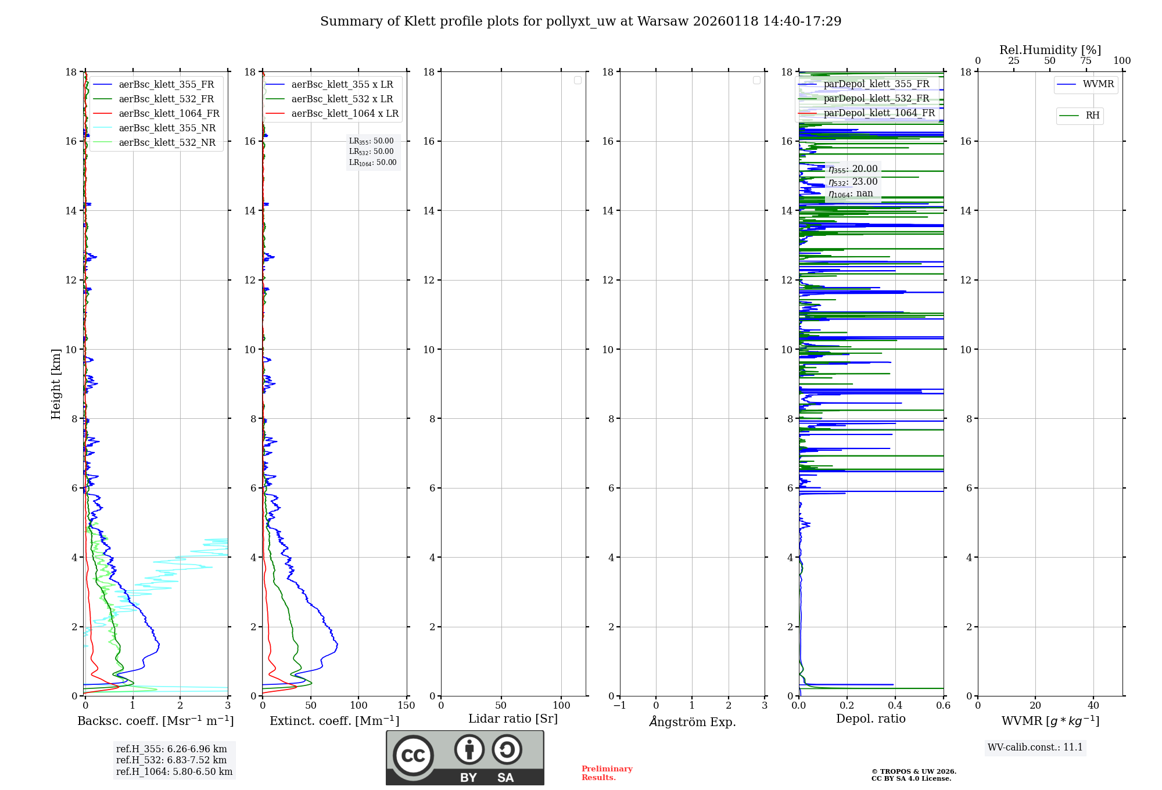Click the empty legend box in Lidar ratio plot
This screenshot has height=790, width=1162.
coord(578,80)
